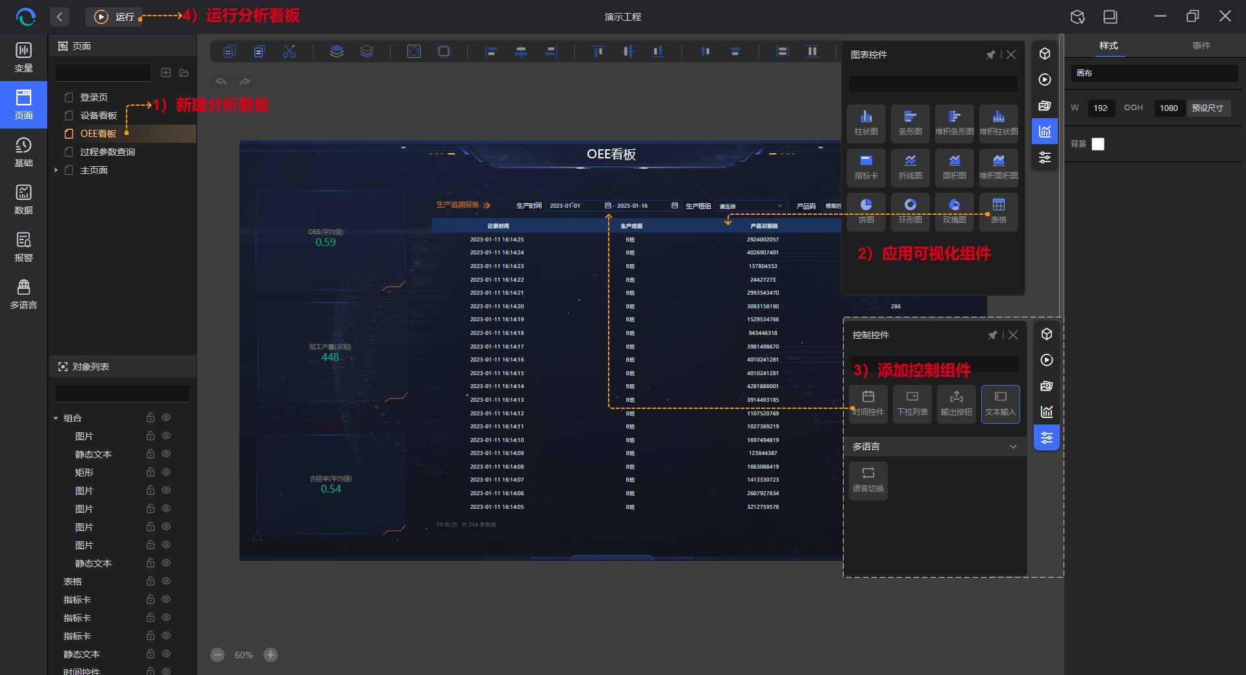Click the zoom out minus button
The height and width of the screenshot is (675, 1246).
click(x=217, y=655)
